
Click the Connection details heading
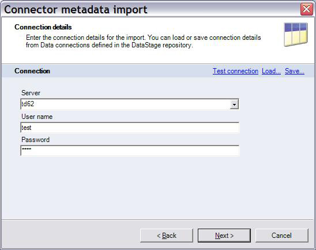(x=43, y=27)
